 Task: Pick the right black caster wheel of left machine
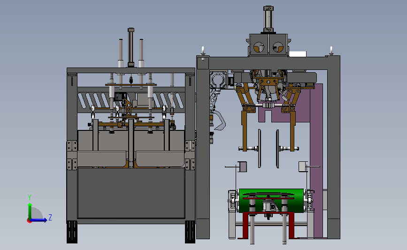pos(190,232)
